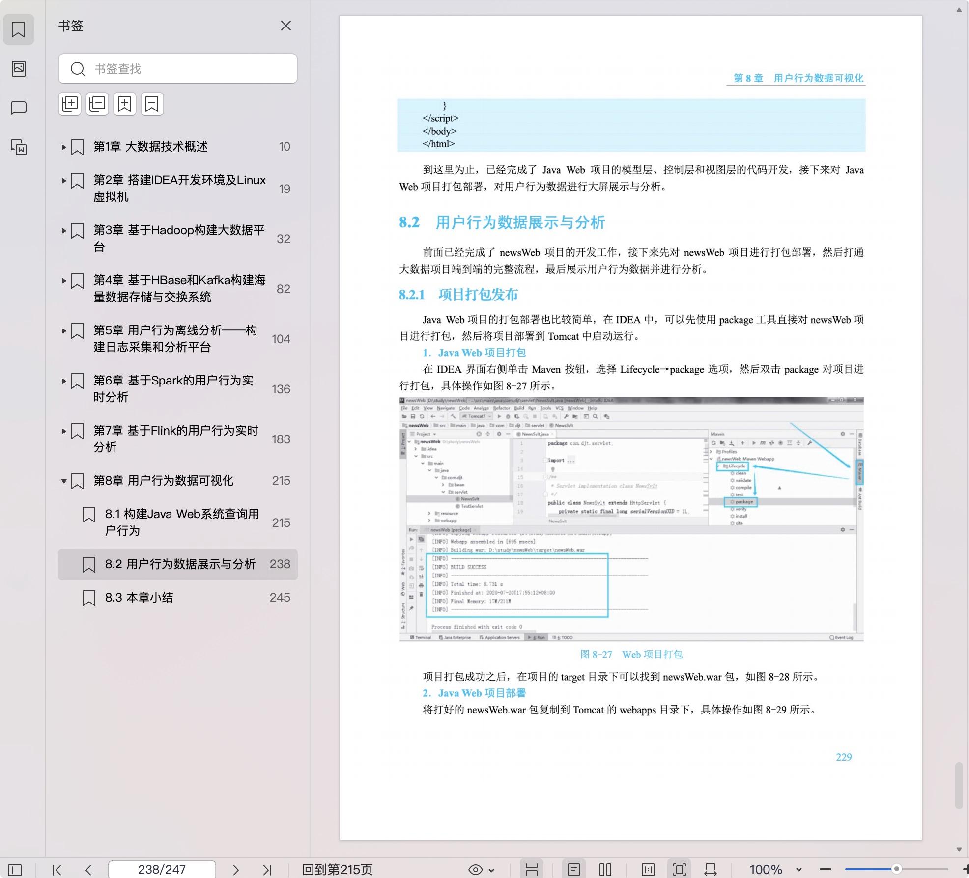The width and height of the screenshot is (969, 878).
Task: Click bookmark icon of 第6章 row
Action: click(x=77, y=382)
